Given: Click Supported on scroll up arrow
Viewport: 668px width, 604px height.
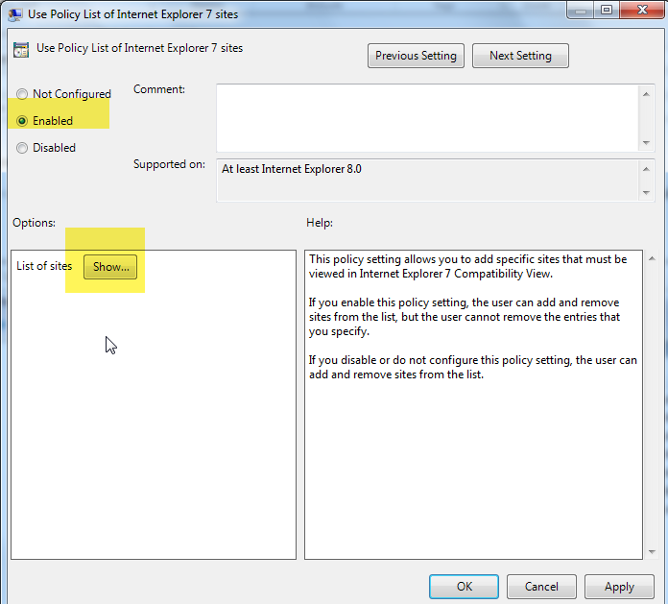Looking at the screenshot, I should (x=646, y=169).
